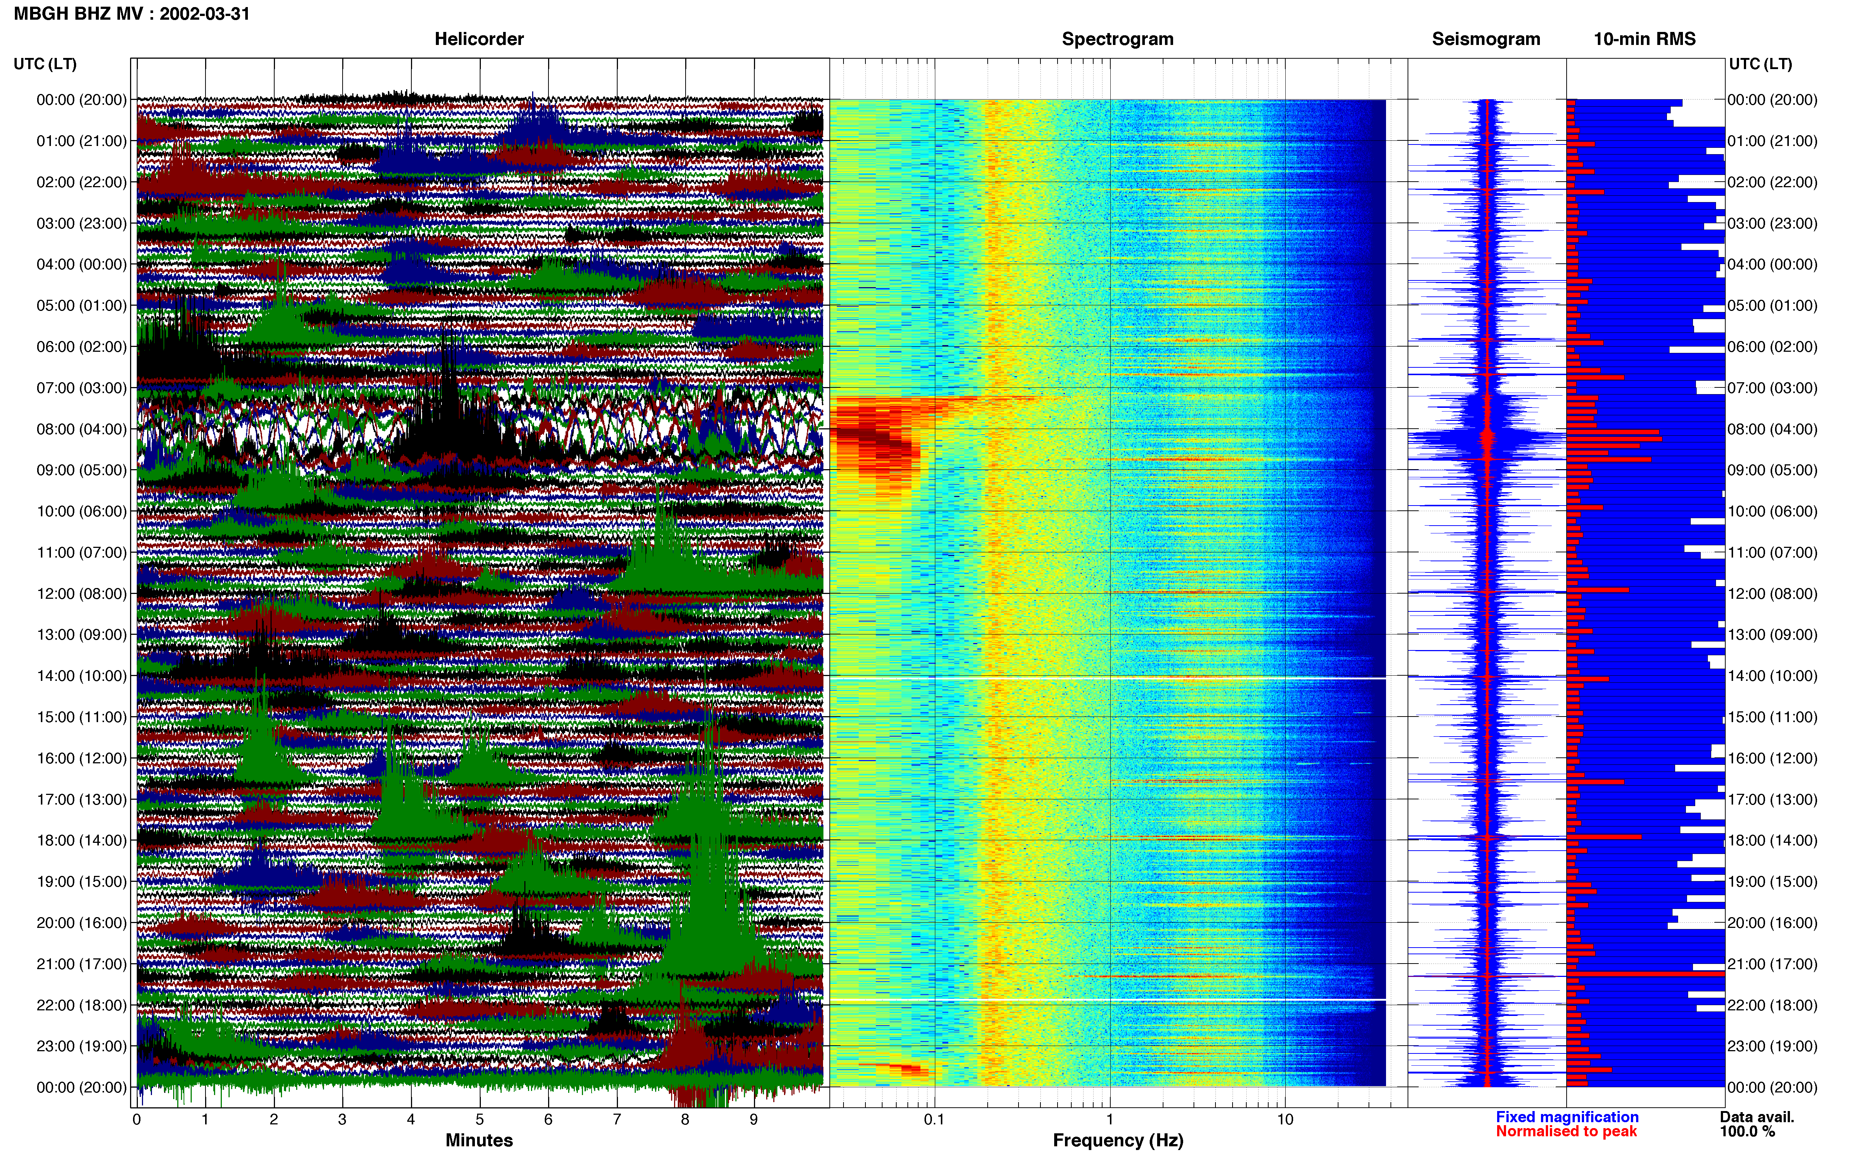
Task: Click the 'Normalised to peak' legend text
Action: pos(1566,1132)
